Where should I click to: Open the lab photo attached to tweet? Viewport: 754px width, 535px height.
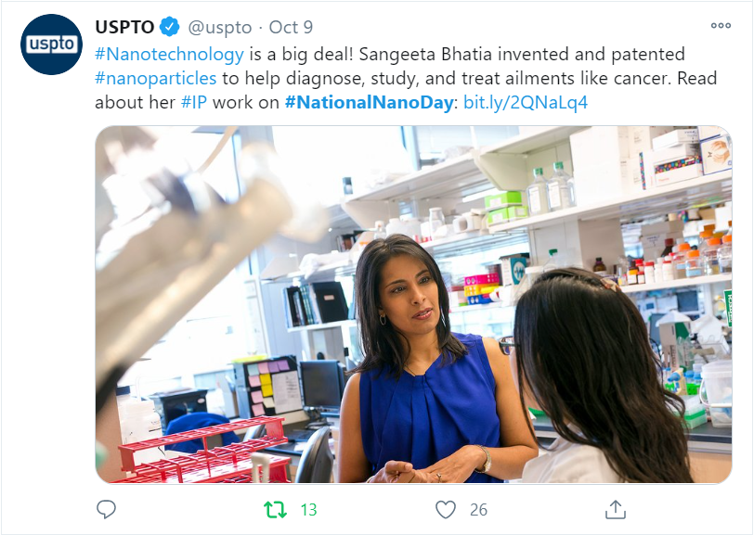coord(413,304)
